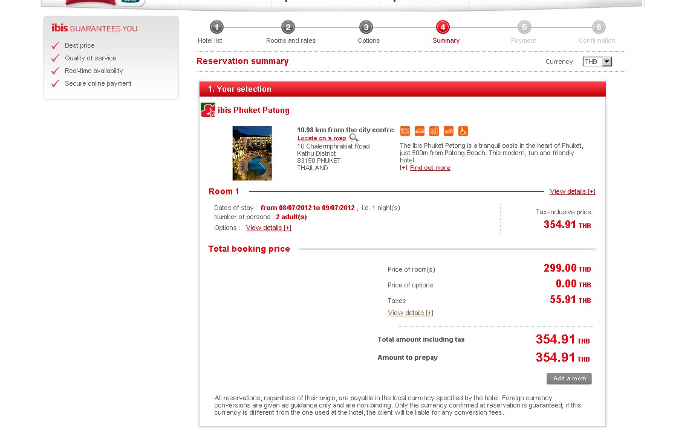Click the magnifier icon beside Locate on a map

(354, 138)
